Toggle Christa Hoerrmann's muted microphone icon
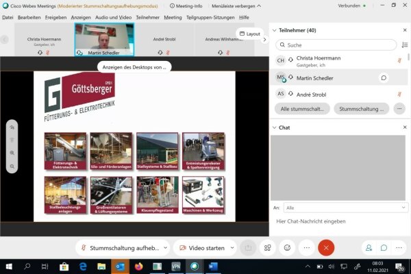This screenshot has height=274, width=411. (399, 60)
